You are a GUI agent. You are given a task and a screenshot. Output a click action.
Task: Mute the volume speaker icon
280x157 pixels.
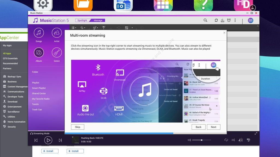189,140
